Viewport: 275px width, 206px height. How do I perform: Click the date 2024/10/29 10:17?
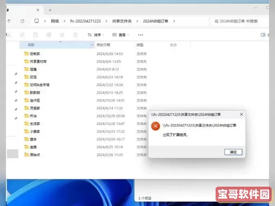110,139
